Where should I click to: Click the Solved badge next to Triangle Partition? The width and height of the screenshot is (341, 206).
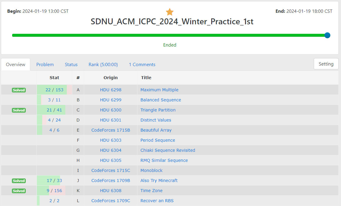[19, 110]
